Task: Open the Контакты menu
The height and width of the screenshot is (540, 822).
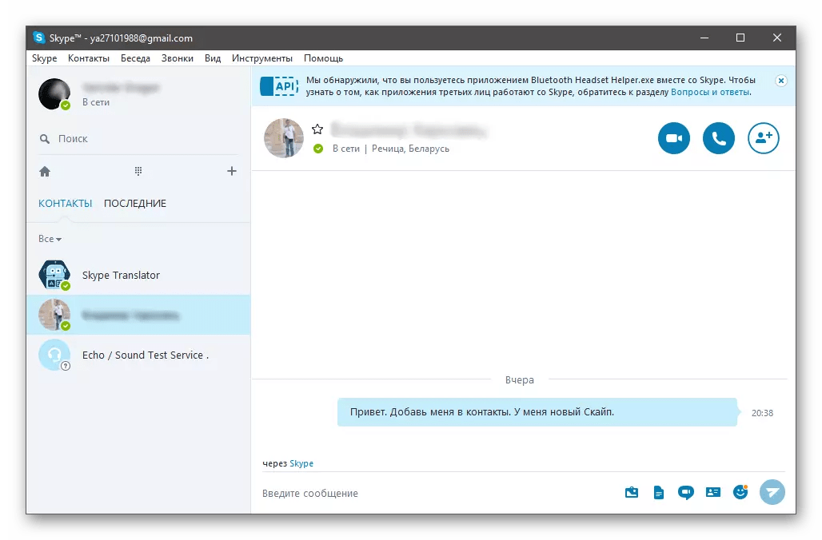Action: [x=89, y=58]
